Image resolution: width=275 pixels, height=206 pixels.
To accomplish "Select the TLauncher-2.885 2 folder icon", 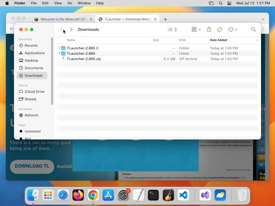I will (x=63, y=48).
